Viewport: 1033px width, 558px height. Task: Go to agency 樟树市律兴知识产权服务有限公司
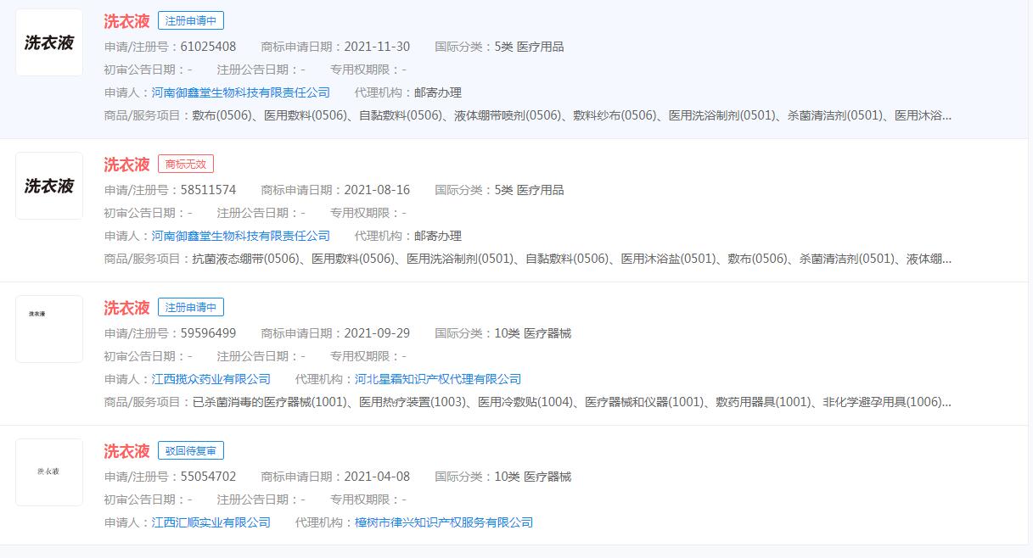443,522
